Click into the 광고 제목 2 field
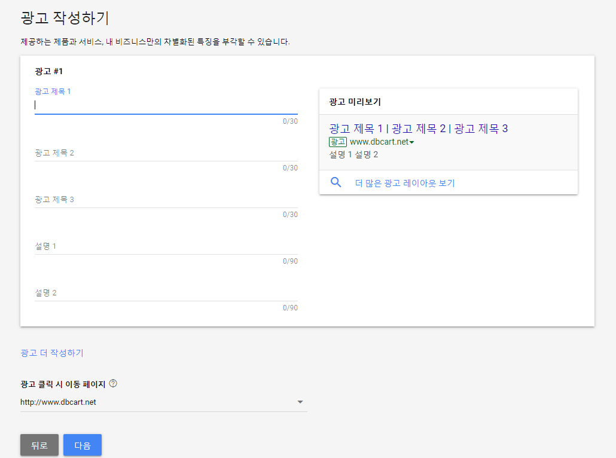Image resolution: width=616 pixels, height=458 pixels. (x=166, y=153)
